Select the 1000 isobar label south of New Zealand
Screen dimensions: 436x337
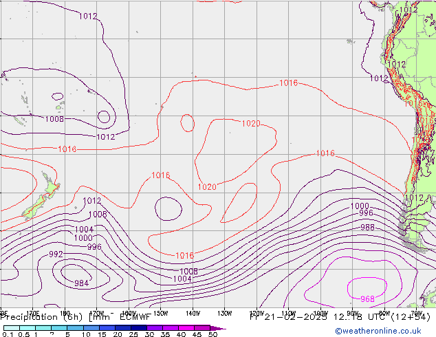pos(83,238)
